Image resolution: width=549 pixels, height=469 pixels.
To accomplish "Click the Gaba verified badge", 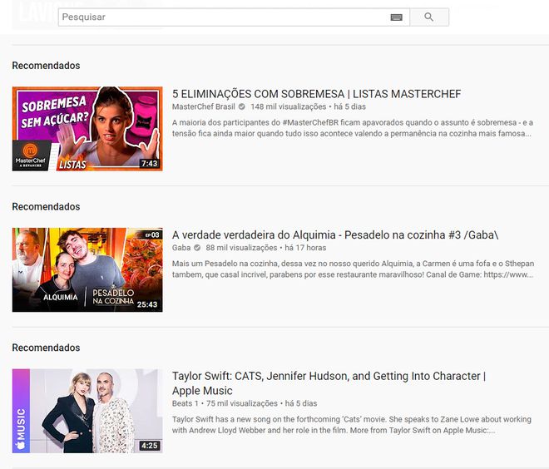I will (197, 248).
